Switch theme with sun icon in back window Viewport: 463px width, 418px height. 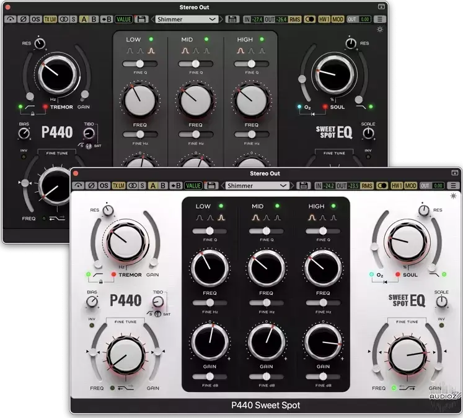[380, 29]
